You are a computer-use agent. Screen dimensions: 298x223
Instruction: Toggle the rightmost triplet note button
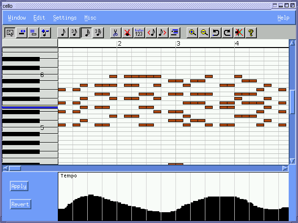[98, 33]
